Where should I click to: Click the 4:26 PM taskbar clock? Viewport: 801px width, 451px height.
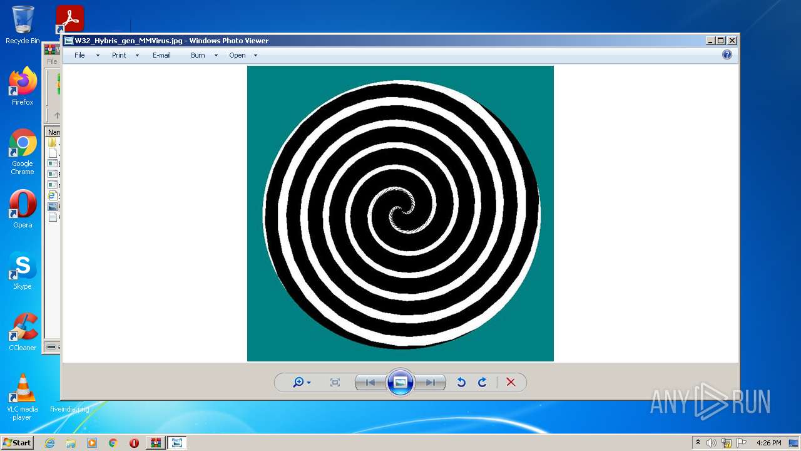pos(768,443)
